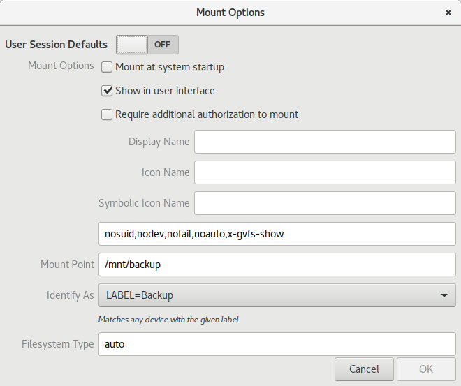This screenshot has height=386, width=461.
Task: Click the Symbolic Icon Name field
Action: pyautogui.click(x=325, y=203)
